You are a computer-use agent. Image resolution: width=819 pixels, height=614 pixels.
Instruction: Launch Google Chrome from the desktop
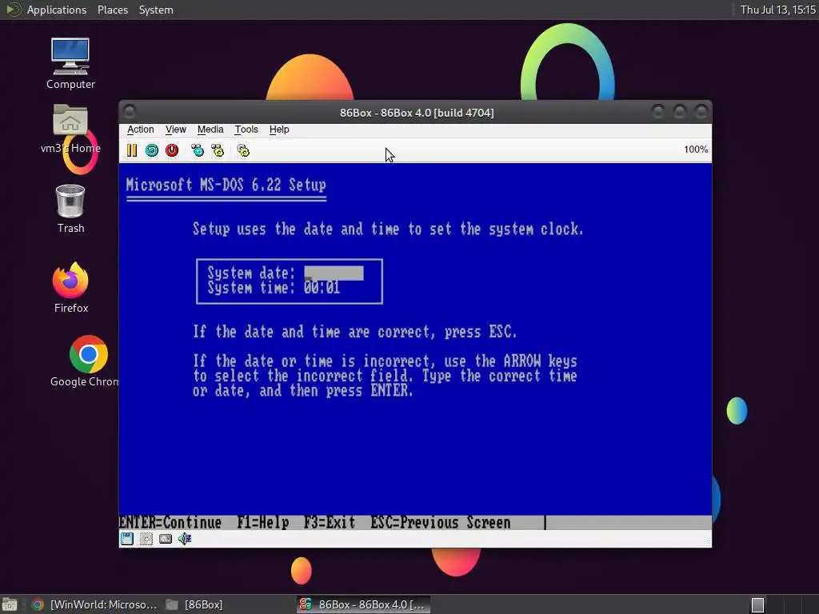tap(86, 361)
